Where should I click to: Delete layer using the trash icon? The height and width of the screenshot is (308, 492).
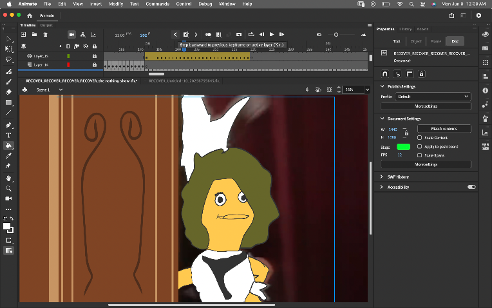(45, 35)
